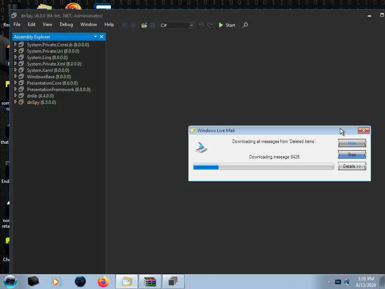Click the Open file folder icon
The image size is (385, 289).
144,25
